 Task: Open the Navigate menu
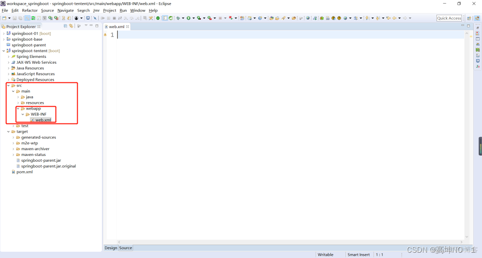(66, 10)
